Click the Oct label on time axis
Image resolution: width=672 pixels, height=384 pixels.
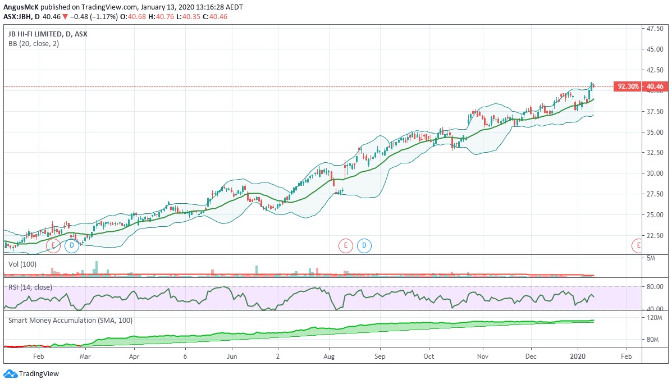(x=428, y=356)
